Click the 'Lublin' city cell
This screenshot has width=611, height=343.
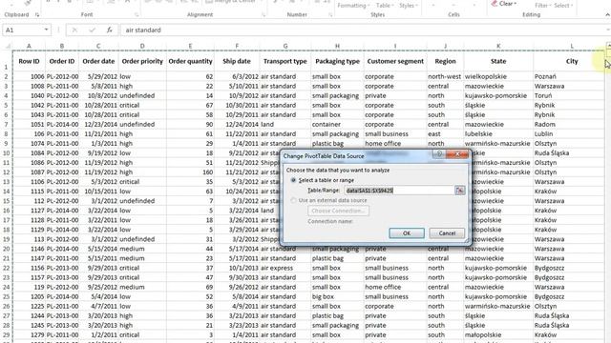click(x=569, y=133)
